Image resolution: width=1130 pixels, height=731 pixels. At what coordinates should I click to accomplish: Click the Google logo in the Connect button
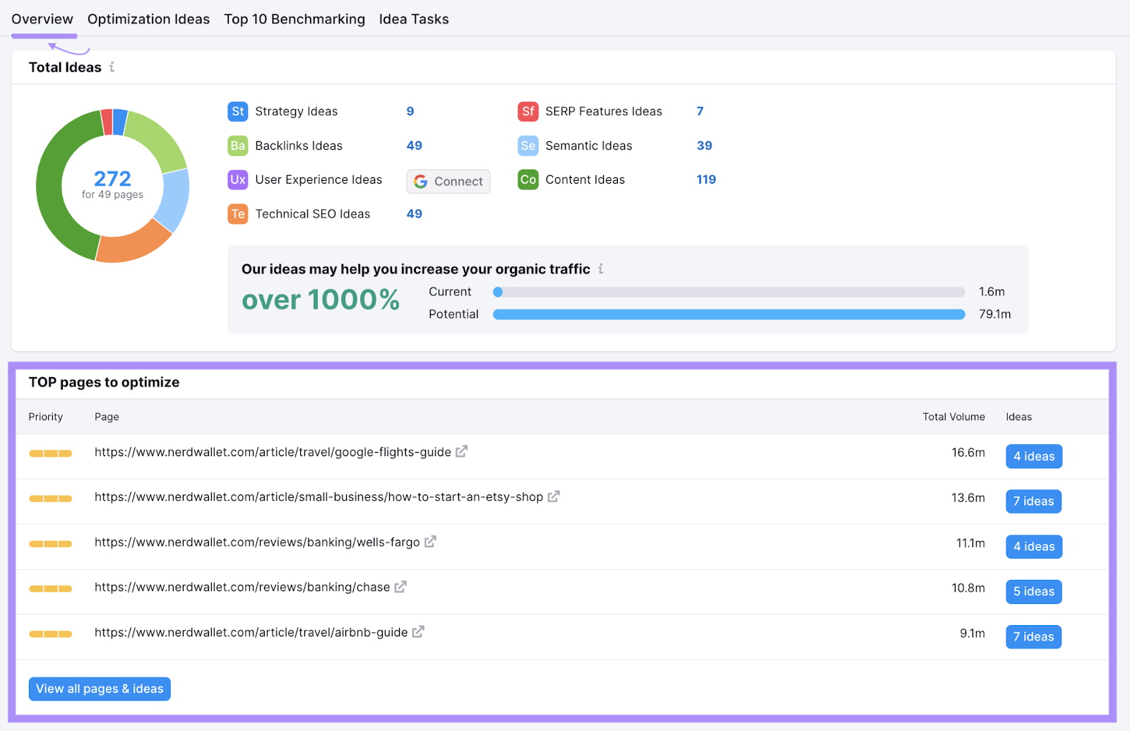click(x=421, y=182)
